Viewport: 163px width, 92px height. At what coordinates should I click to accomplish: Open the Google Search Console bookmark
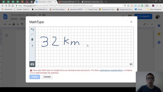125,9
